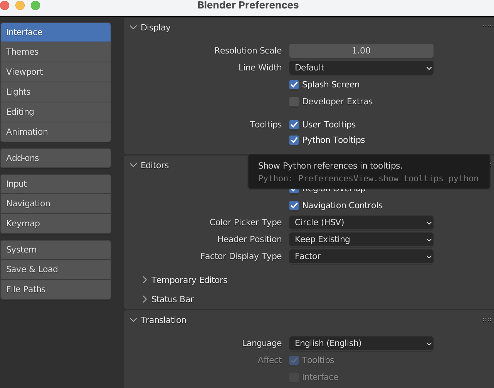The height and width of the screenshot is (388, 494).
Task: Open the Color Picker Type dropdown
Action: coord(361,222)
